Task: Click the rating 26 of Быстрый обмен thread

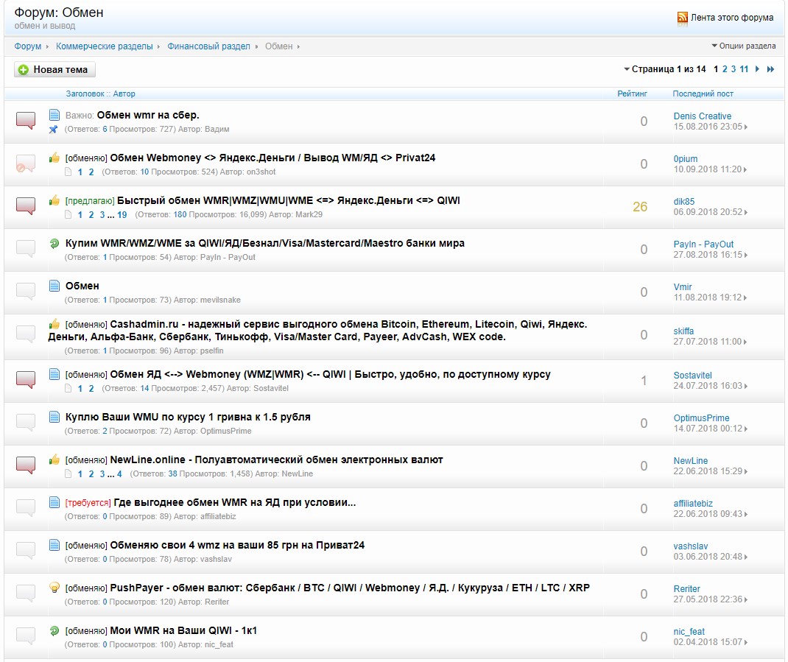Action: click(x=640, y=207)
